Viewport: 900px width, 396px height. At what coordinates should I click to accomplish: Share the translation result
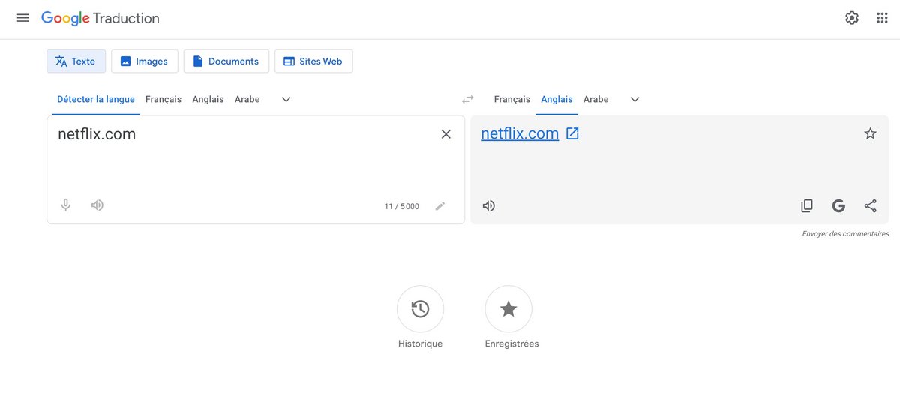(x=870, y=206)
